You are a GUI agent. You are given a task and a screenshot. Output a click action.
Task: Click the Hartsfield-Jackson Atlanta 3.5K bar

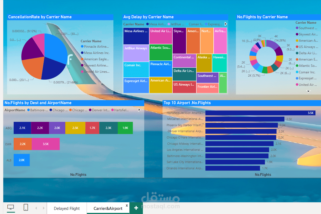260,113
